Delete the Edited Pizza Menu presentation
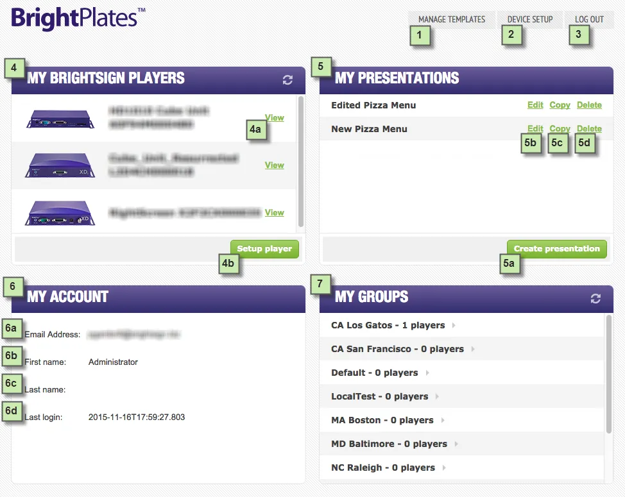625x497 pixels. click(x=589, y=105)
